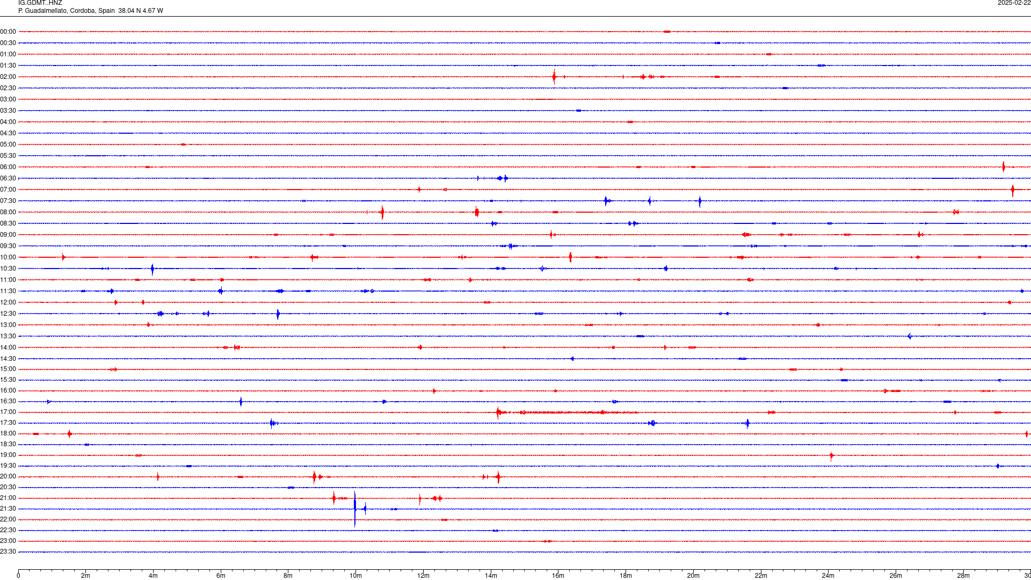This screenshot has height=580, width=1031.
Task: Click the 12m tick on the time axis
Action: click(423, 576)
